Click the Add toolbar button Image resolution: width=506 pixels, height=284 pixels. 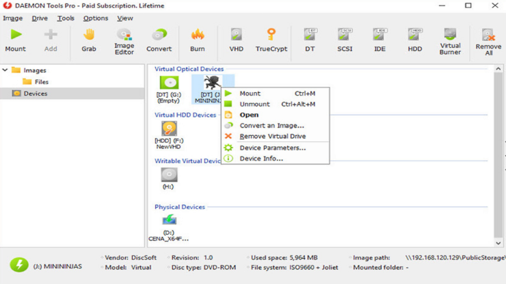pos(51,40)
